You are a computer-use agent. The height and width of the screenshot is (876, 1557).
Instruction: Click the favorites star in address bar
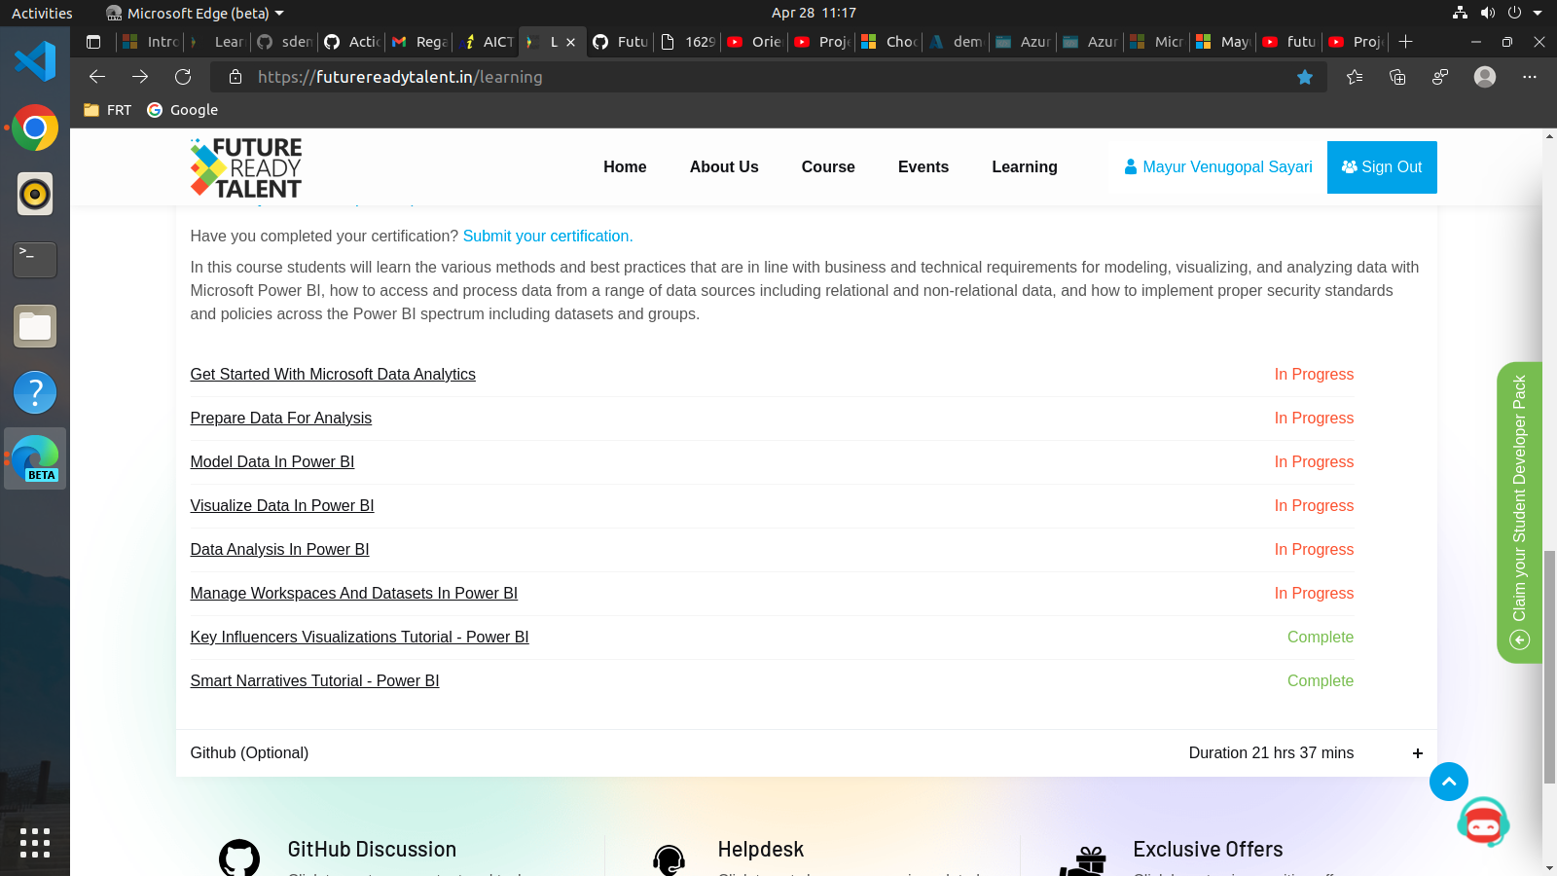[1305, 77]
